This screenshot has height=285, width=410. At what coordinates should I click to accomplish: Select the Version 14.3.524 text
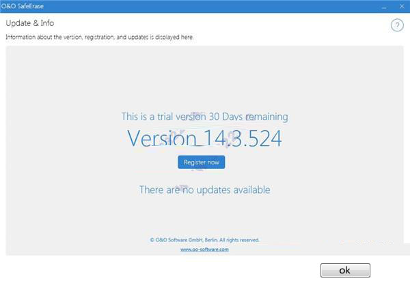[x=204, y=138]
